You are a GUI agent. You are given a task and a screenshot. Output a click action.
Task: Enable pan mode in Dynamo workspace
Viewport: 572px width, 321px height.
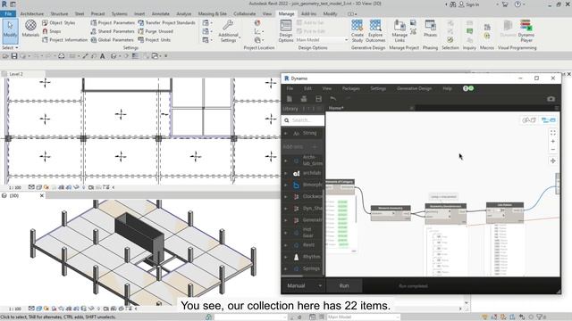[x=552, y=160]
